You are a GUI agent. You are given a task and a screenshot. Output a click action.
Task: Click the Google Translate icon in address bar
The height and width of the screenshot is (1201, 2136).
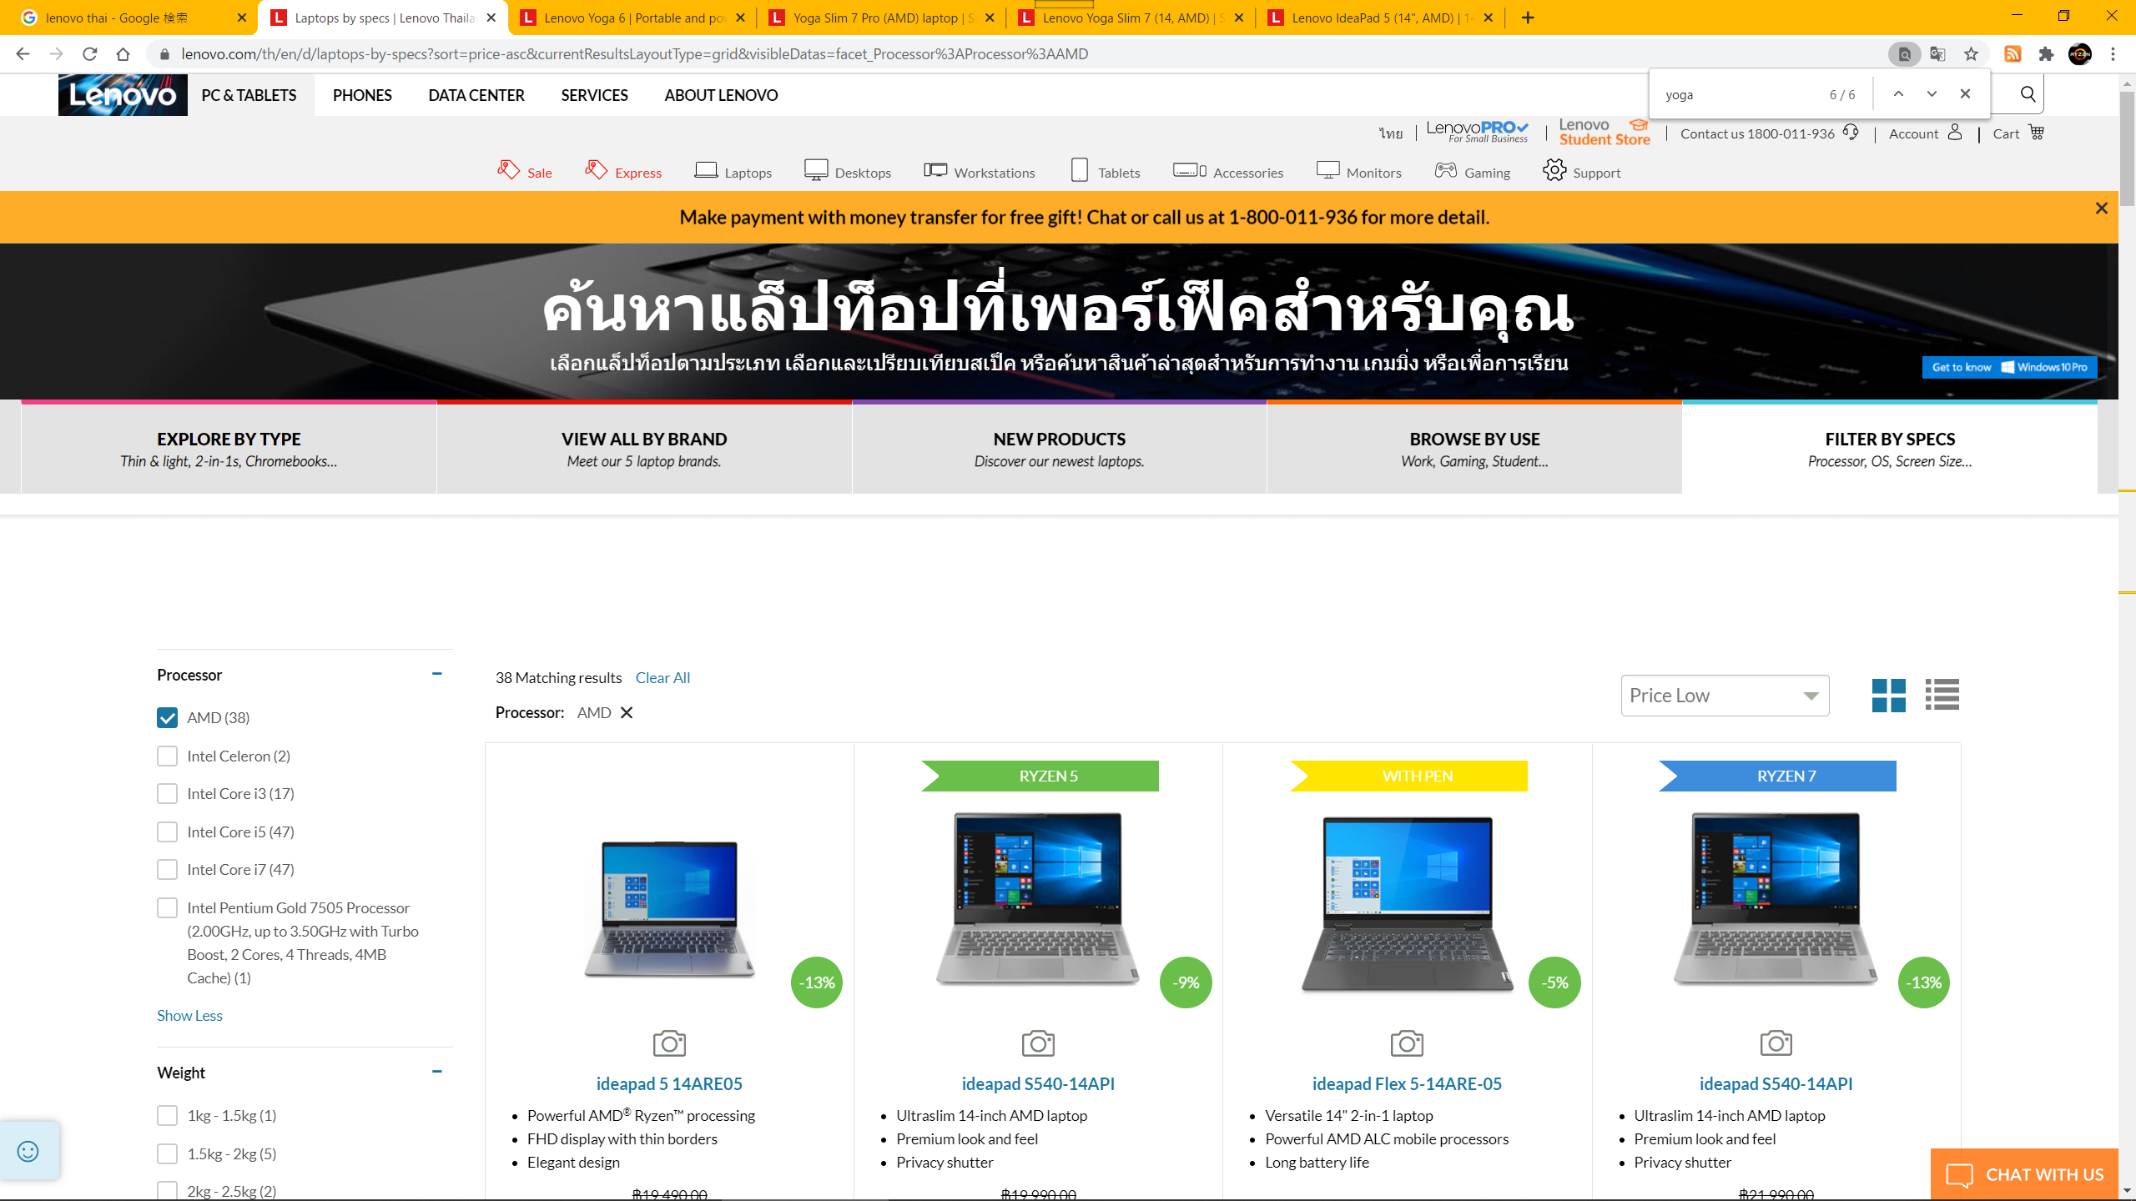click(x=1937, y=54)
